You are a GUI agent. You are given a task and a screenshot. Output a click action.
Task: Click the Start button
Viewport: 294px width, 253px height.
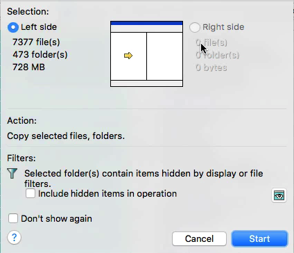tap(259, 238)
